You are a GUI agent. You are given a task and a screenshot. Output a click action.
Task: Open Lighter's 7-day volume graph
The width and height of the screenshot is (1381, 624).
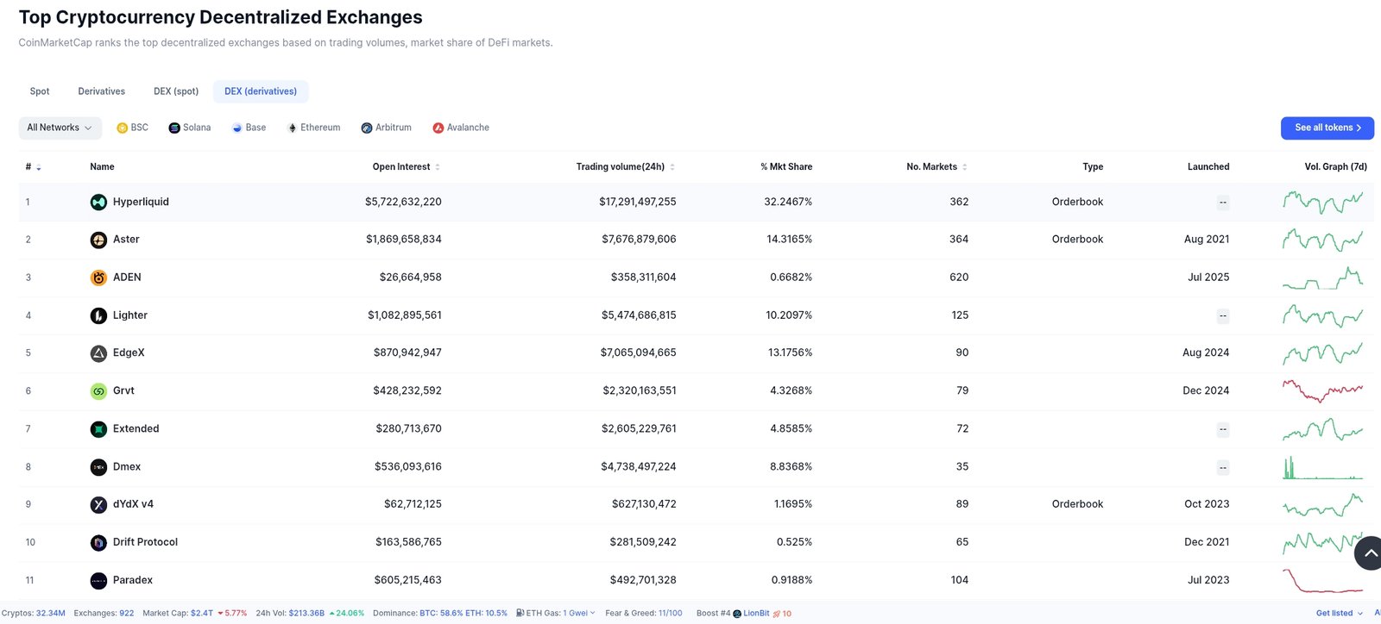point(1322,315)
